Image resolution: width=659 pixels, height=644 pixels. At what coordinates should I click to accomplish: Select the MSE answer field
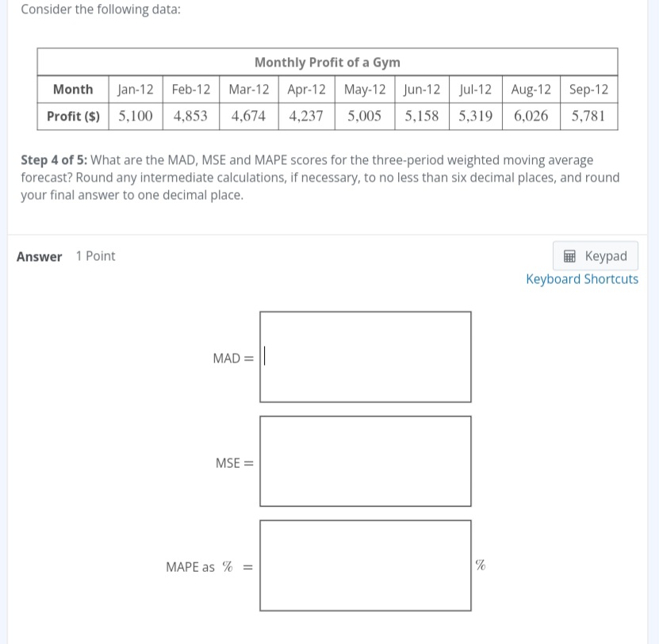pos(365,461)
